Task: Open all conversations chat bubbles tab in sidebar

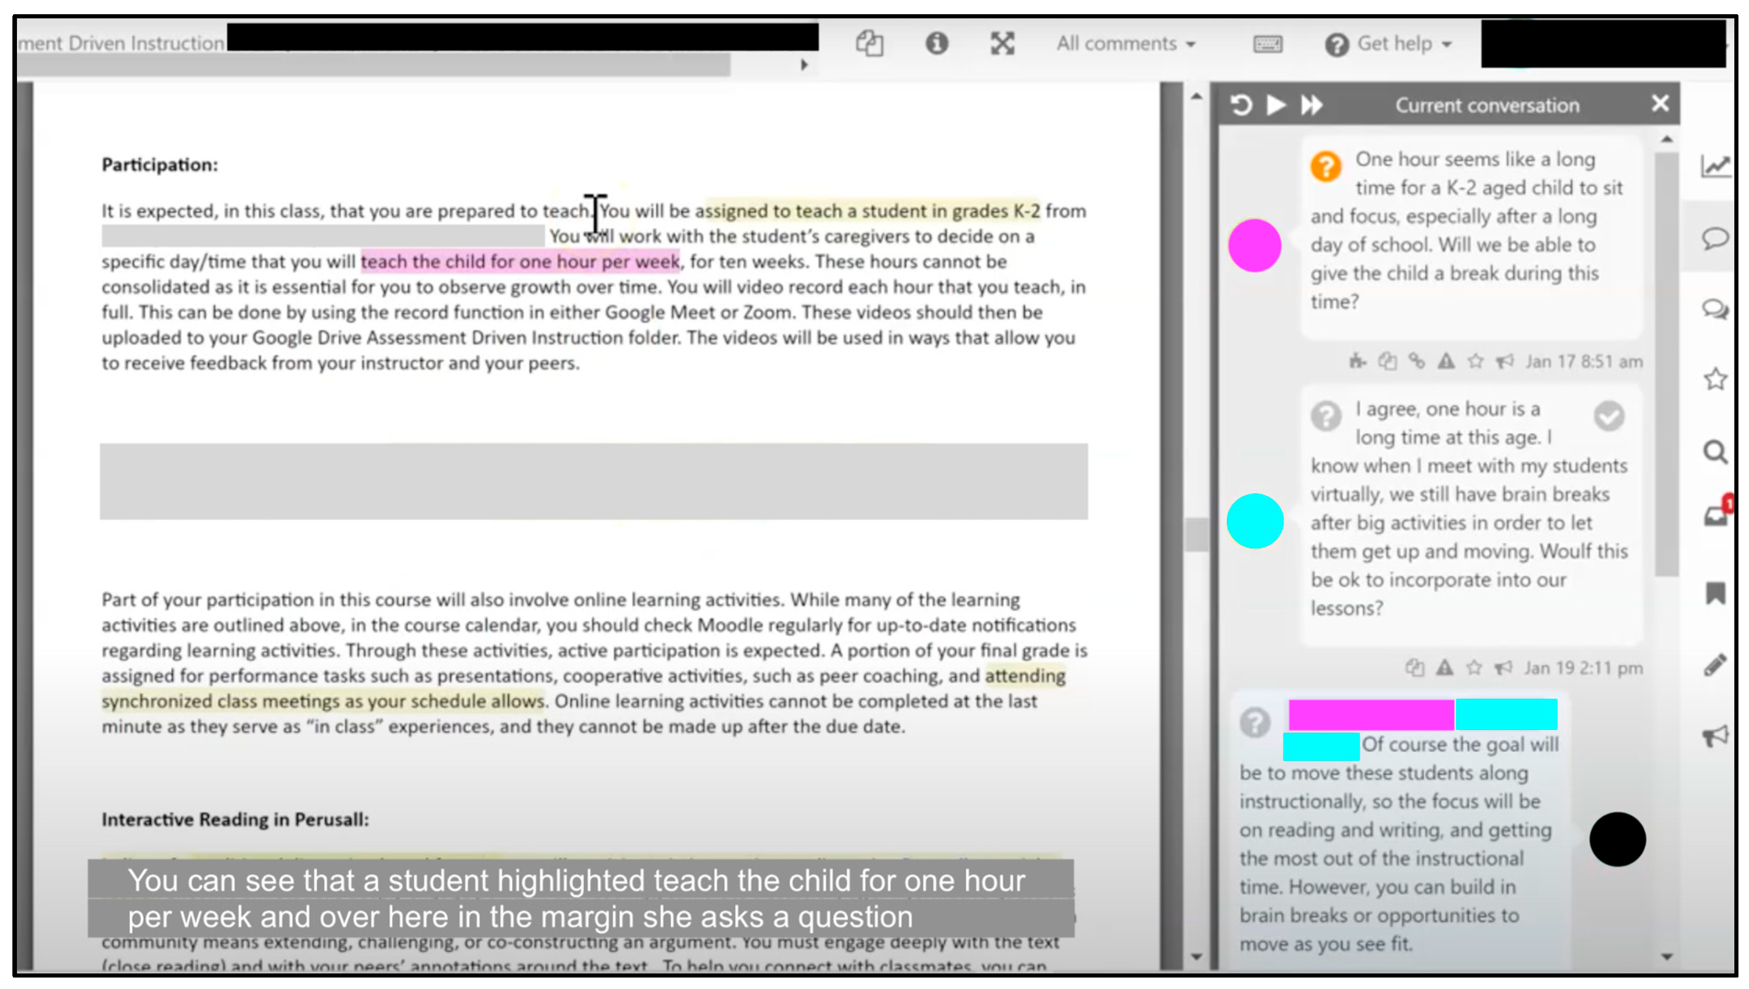Action: [1715, 309]
